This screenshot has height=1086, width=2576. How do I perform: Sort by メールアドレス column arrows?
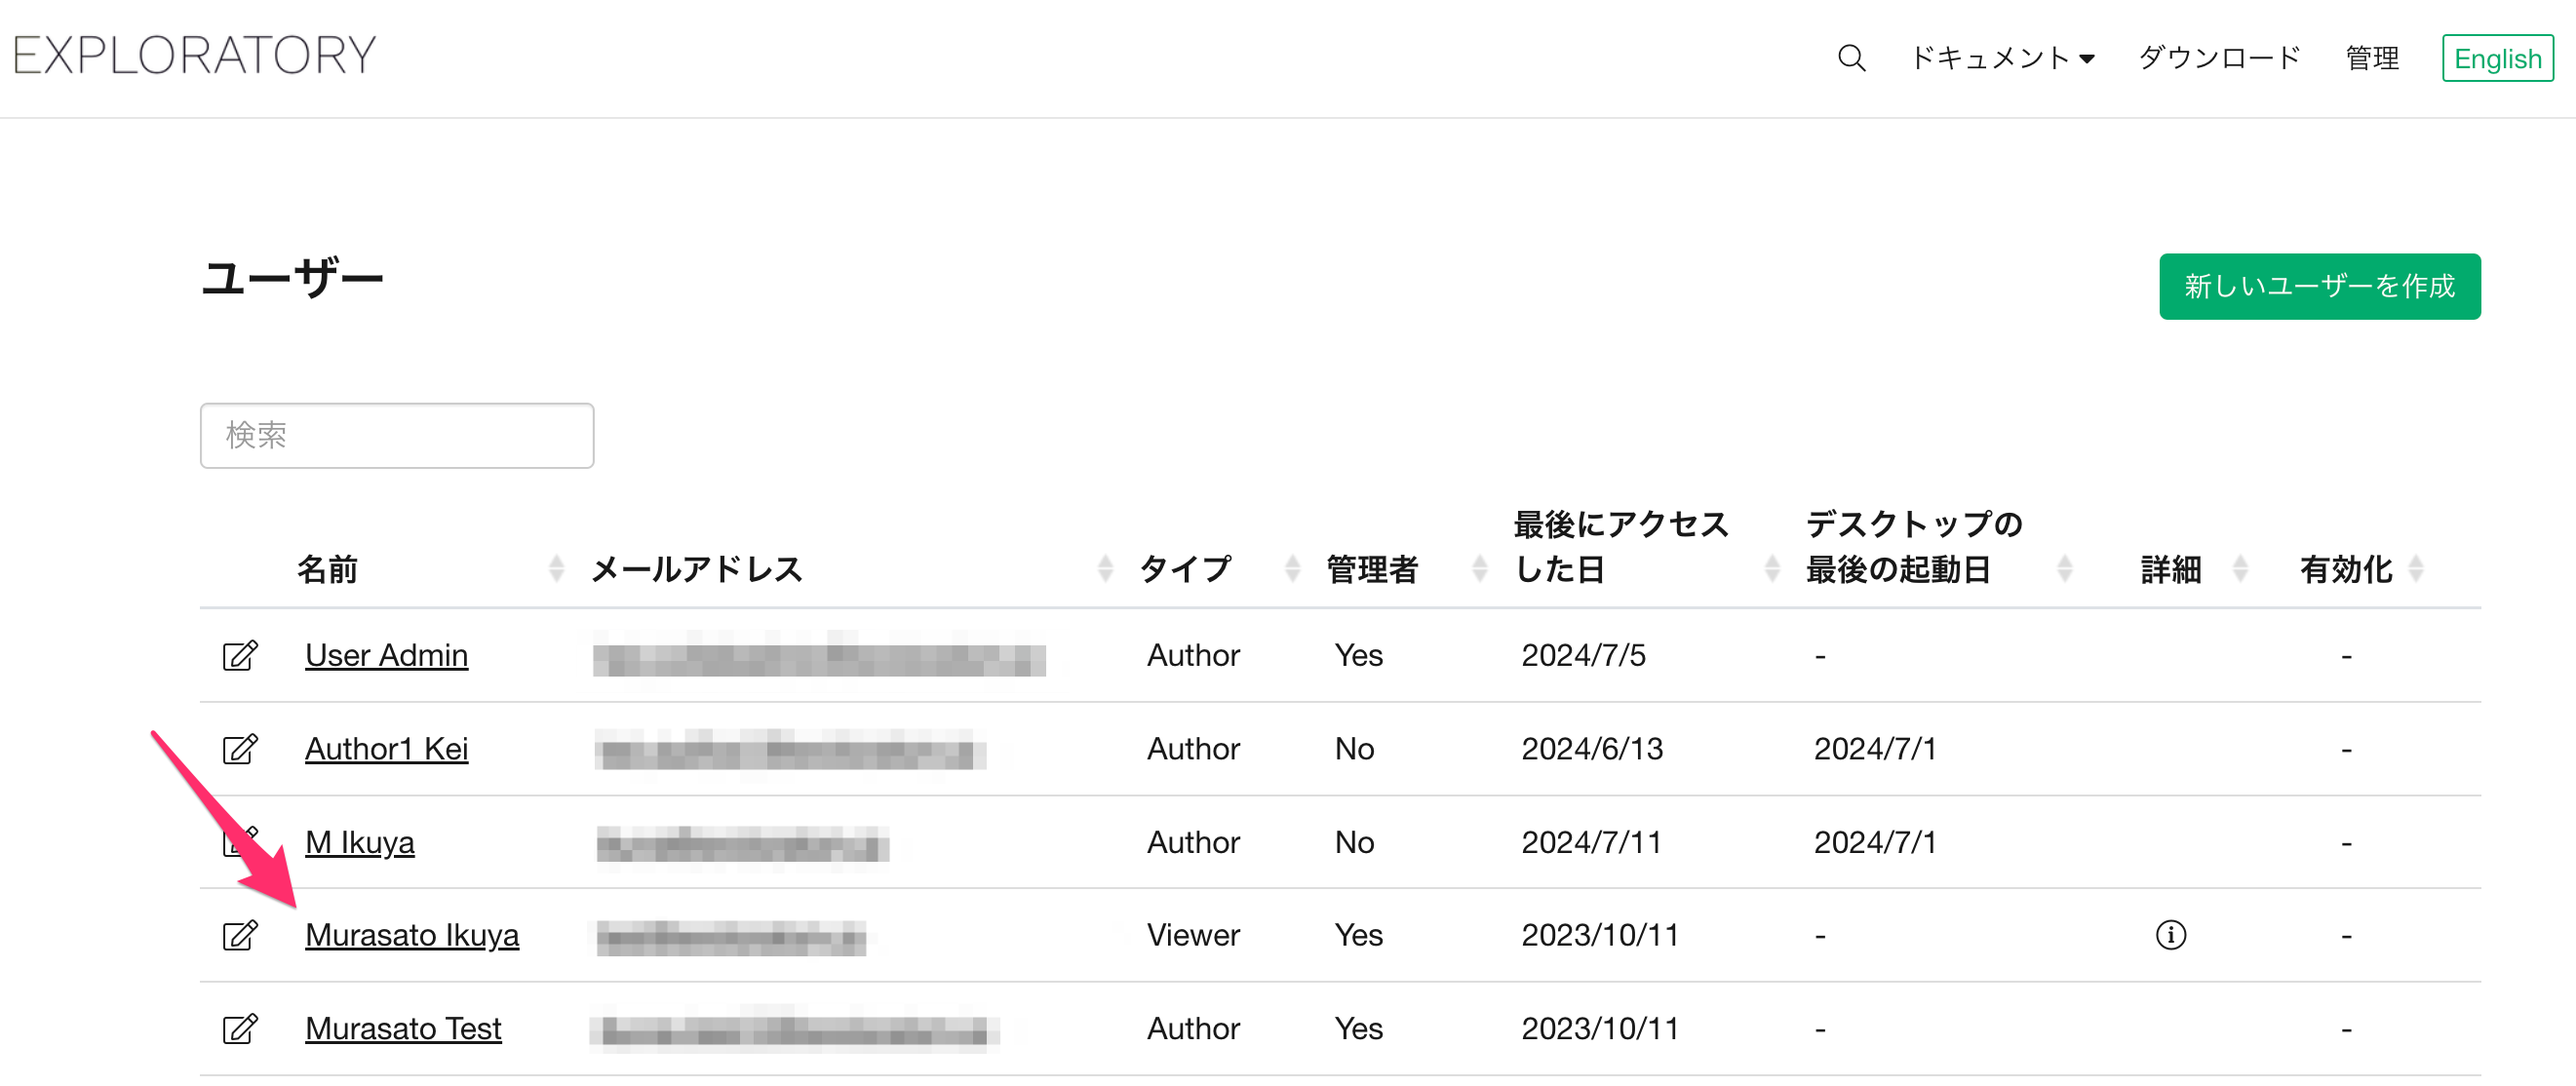pos(1105,569)
